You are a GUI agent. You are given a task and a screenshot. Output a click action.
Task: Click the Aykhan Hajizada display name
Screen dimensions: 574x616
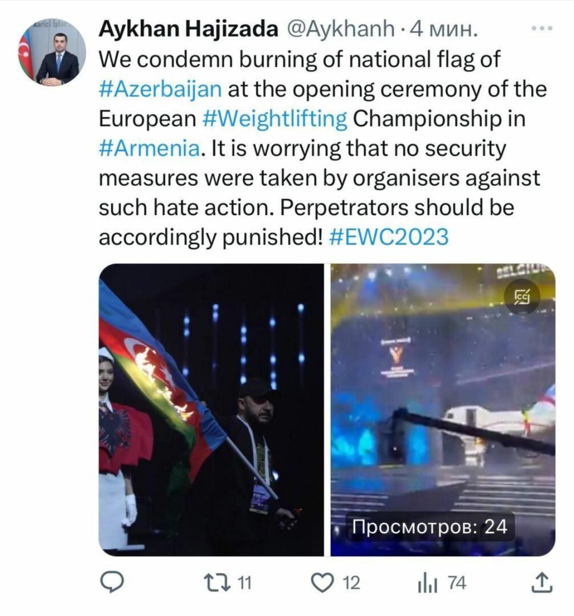pos(189,29)
